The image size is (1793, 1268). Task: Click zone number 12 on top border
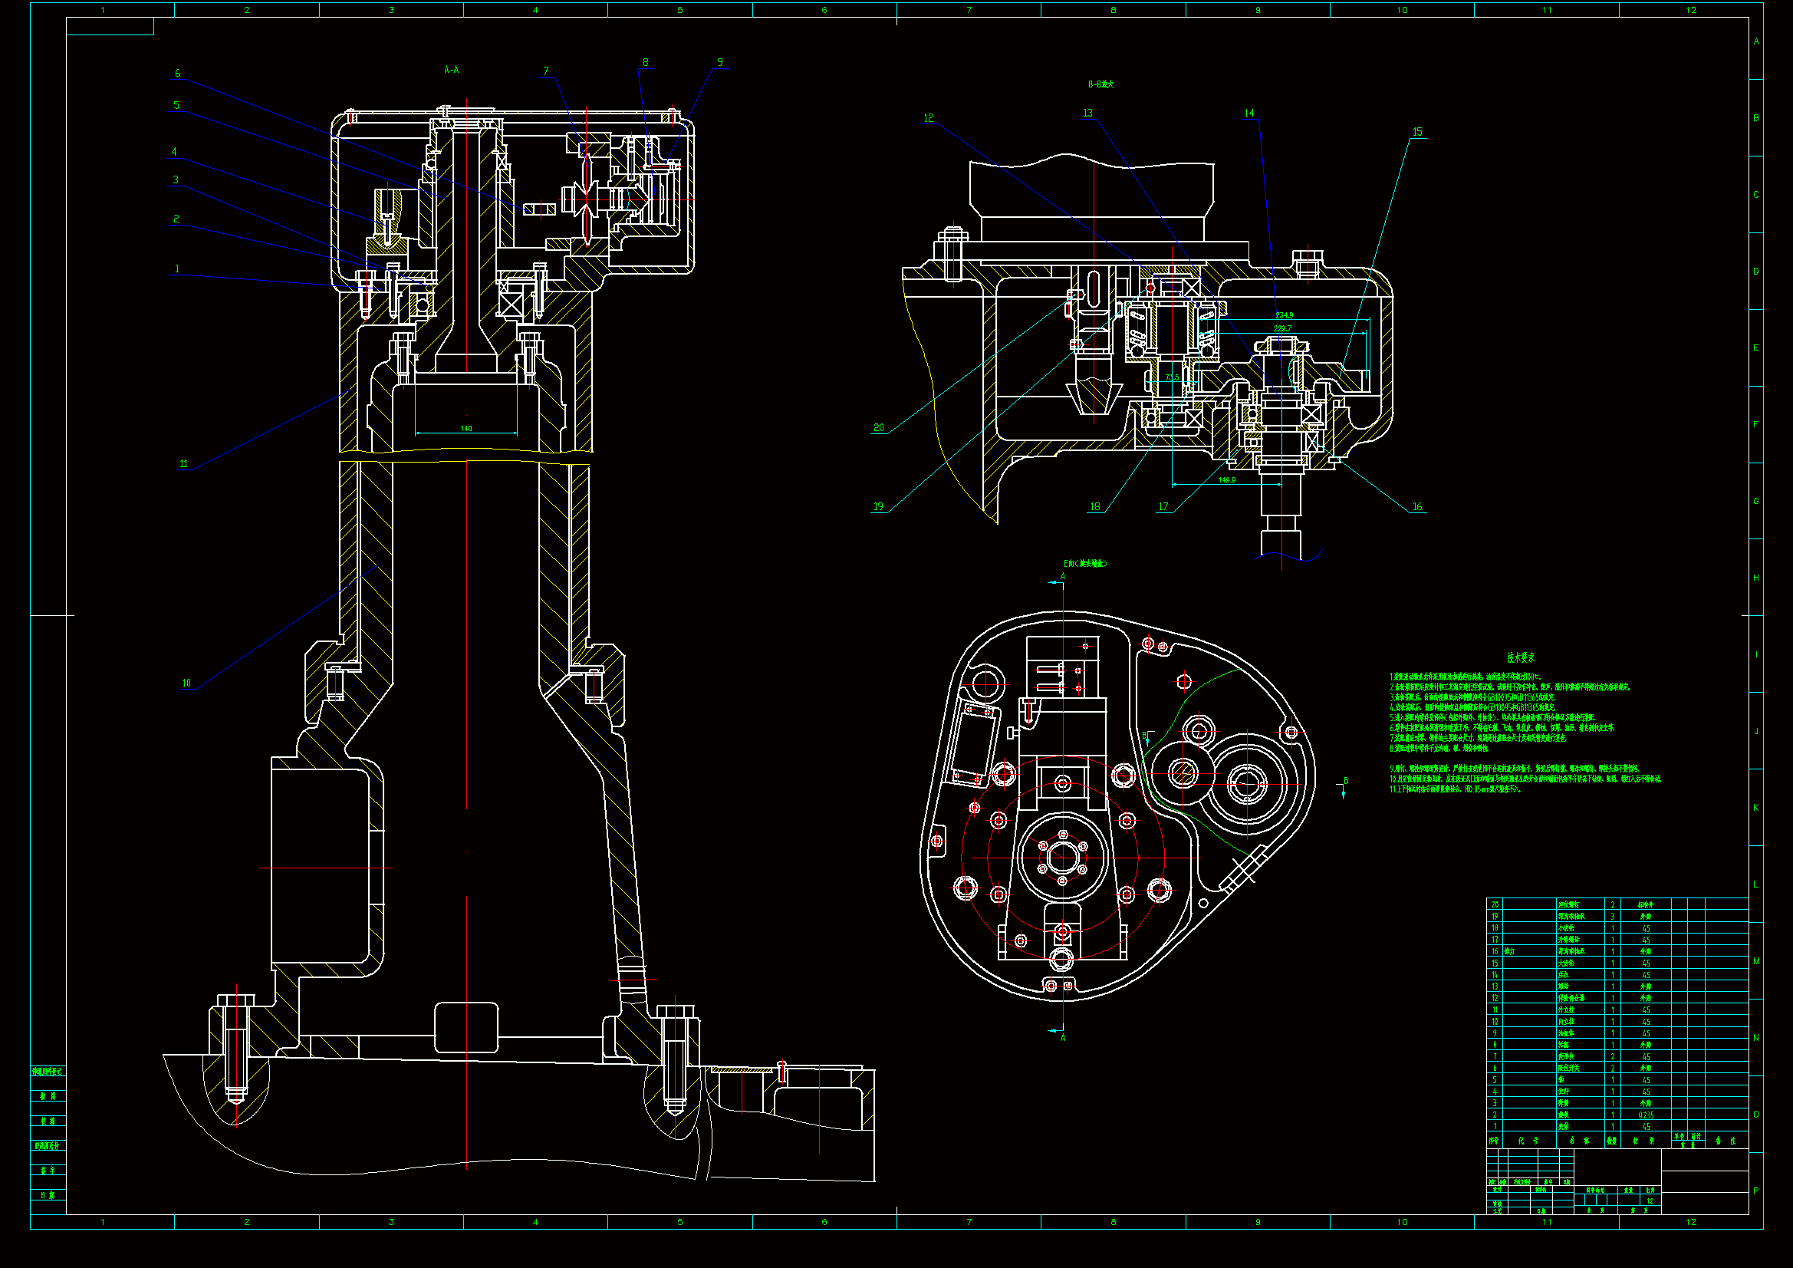tap(1691, 11)
